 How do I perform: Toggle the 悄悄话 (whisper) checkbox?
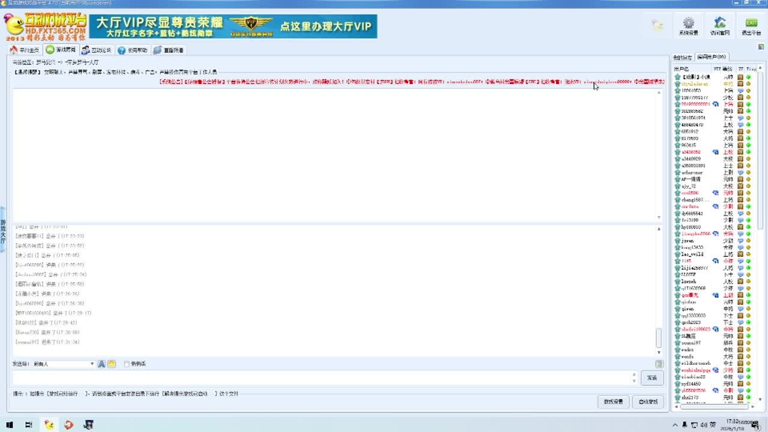pyautogui.click(x=127, y=364)
